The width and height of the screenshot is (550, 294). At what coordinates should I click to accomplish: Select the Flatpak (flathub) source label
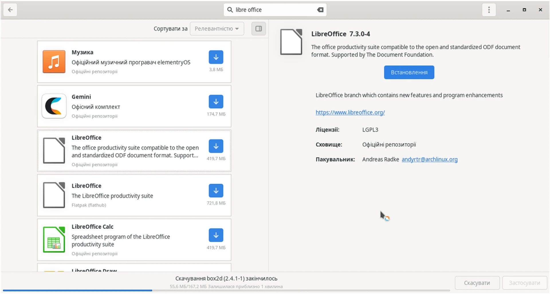coord(89,205)
